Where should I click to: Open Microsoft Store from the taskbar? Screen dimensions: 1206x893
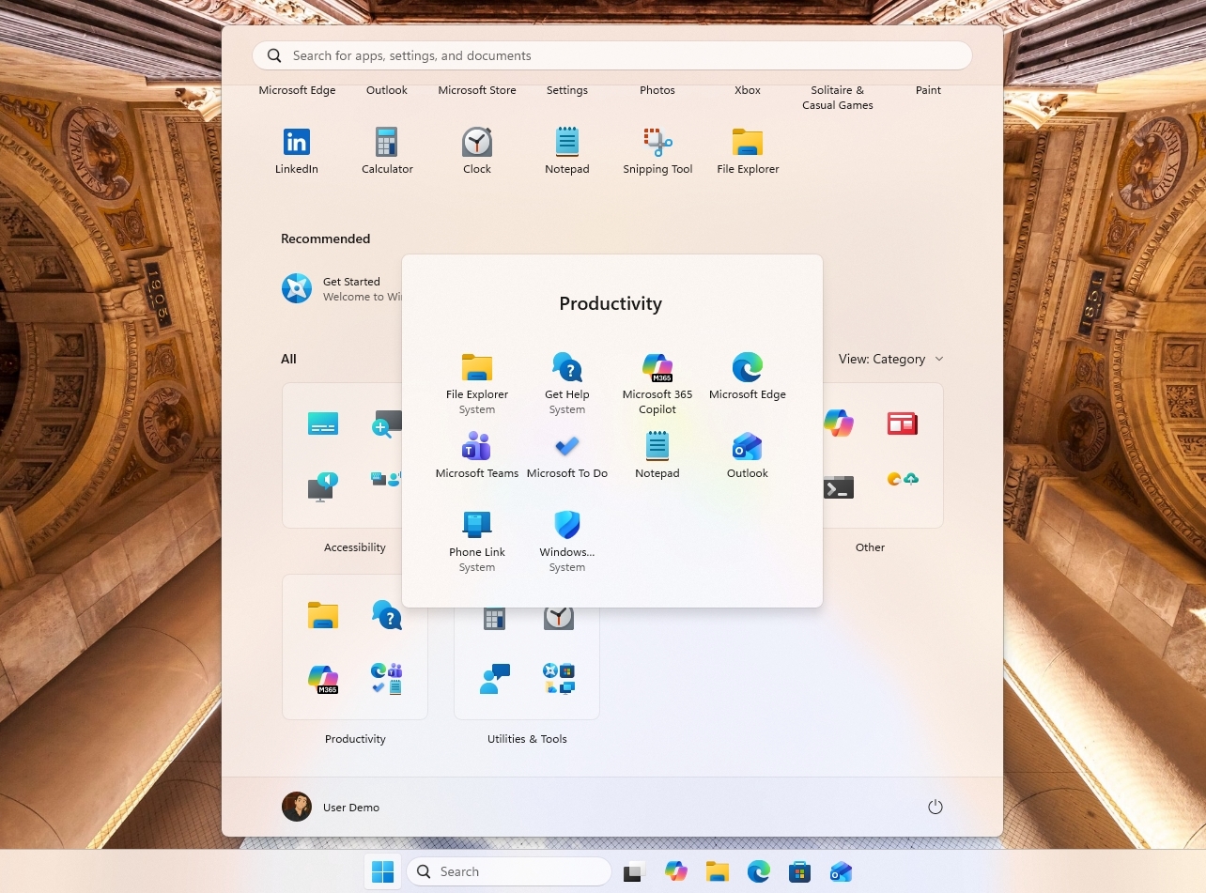tap(798, 871)
